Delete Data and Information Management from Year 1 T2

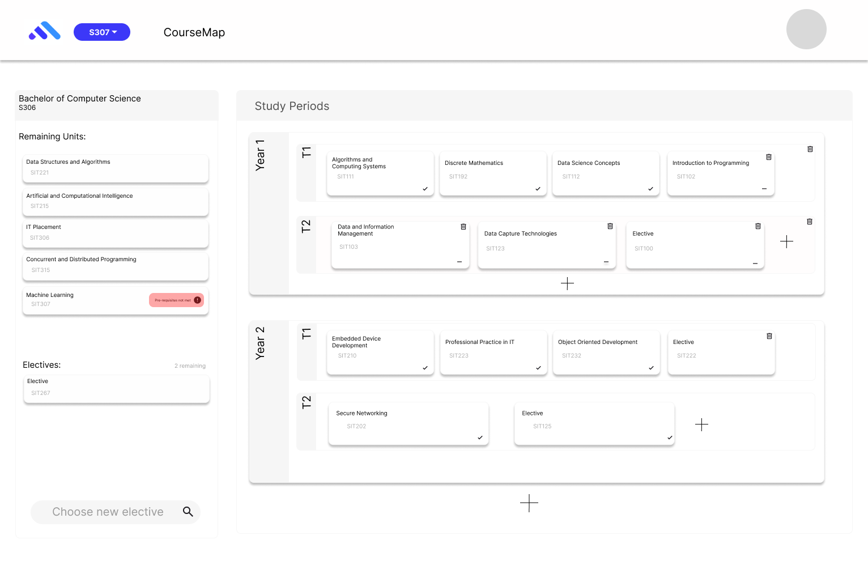tap(463, 227)
